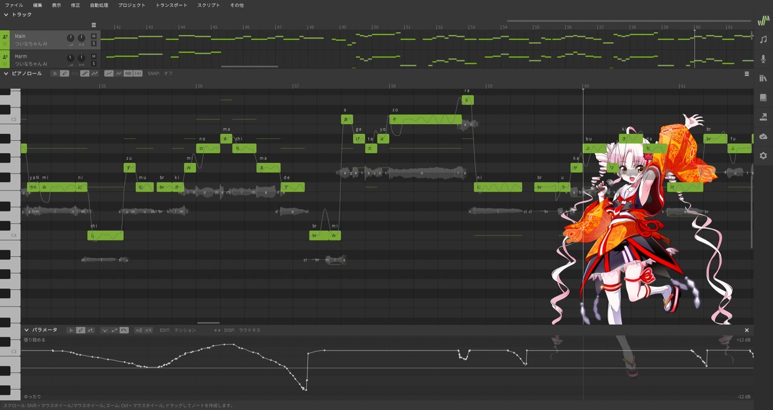Open the 編集 menu
Viewport: 773px width, 410px height.
click(x=37, y=5)
